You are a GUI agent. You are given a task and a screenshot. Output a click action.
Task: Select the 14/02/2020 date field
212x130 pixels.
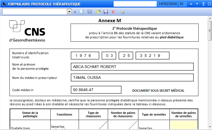168,4
